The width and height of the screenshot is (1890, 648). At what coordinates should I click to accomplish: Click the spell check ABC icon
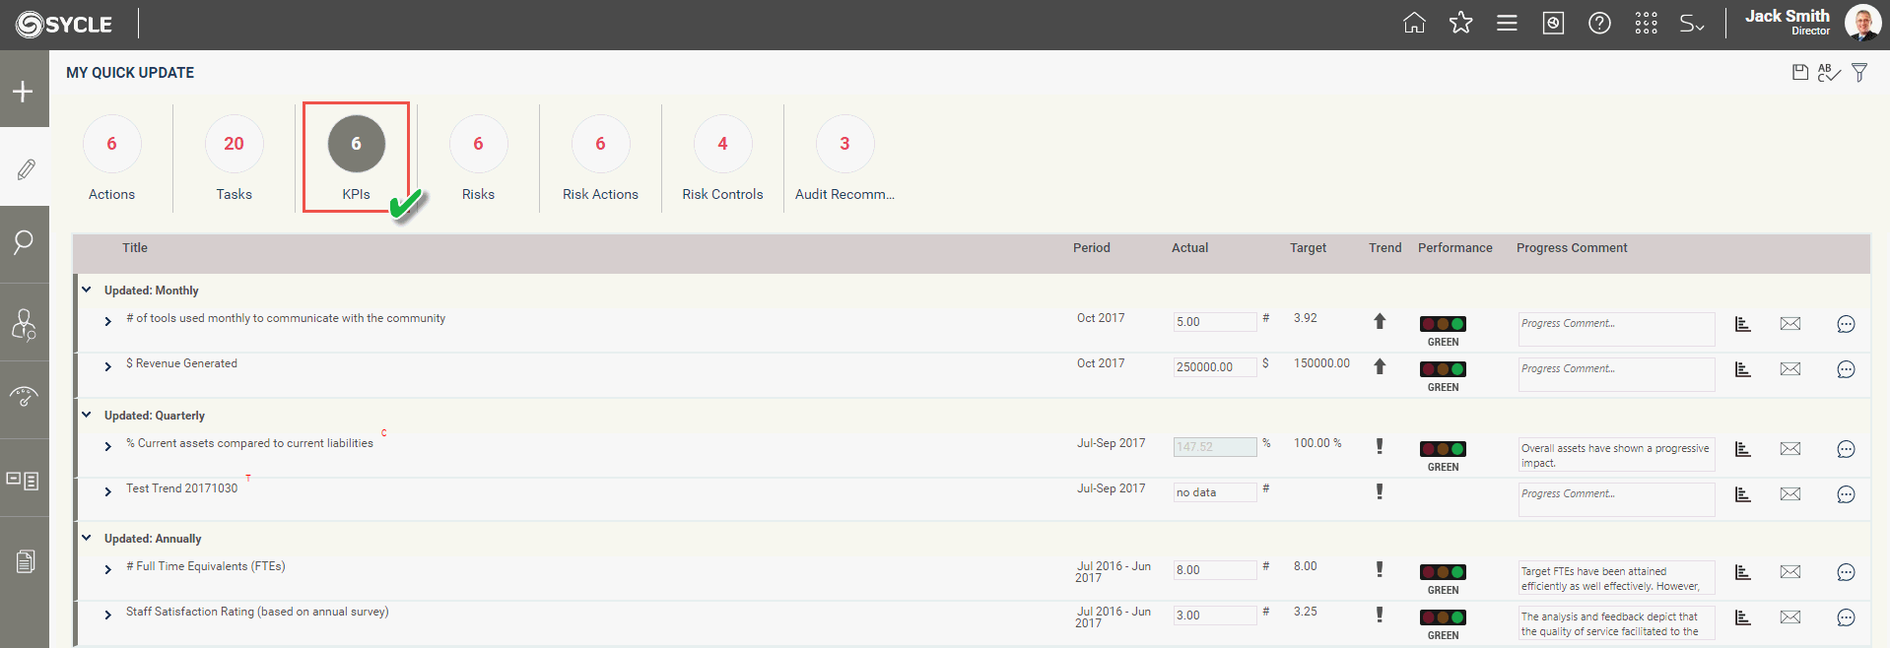coord(1829,73)
